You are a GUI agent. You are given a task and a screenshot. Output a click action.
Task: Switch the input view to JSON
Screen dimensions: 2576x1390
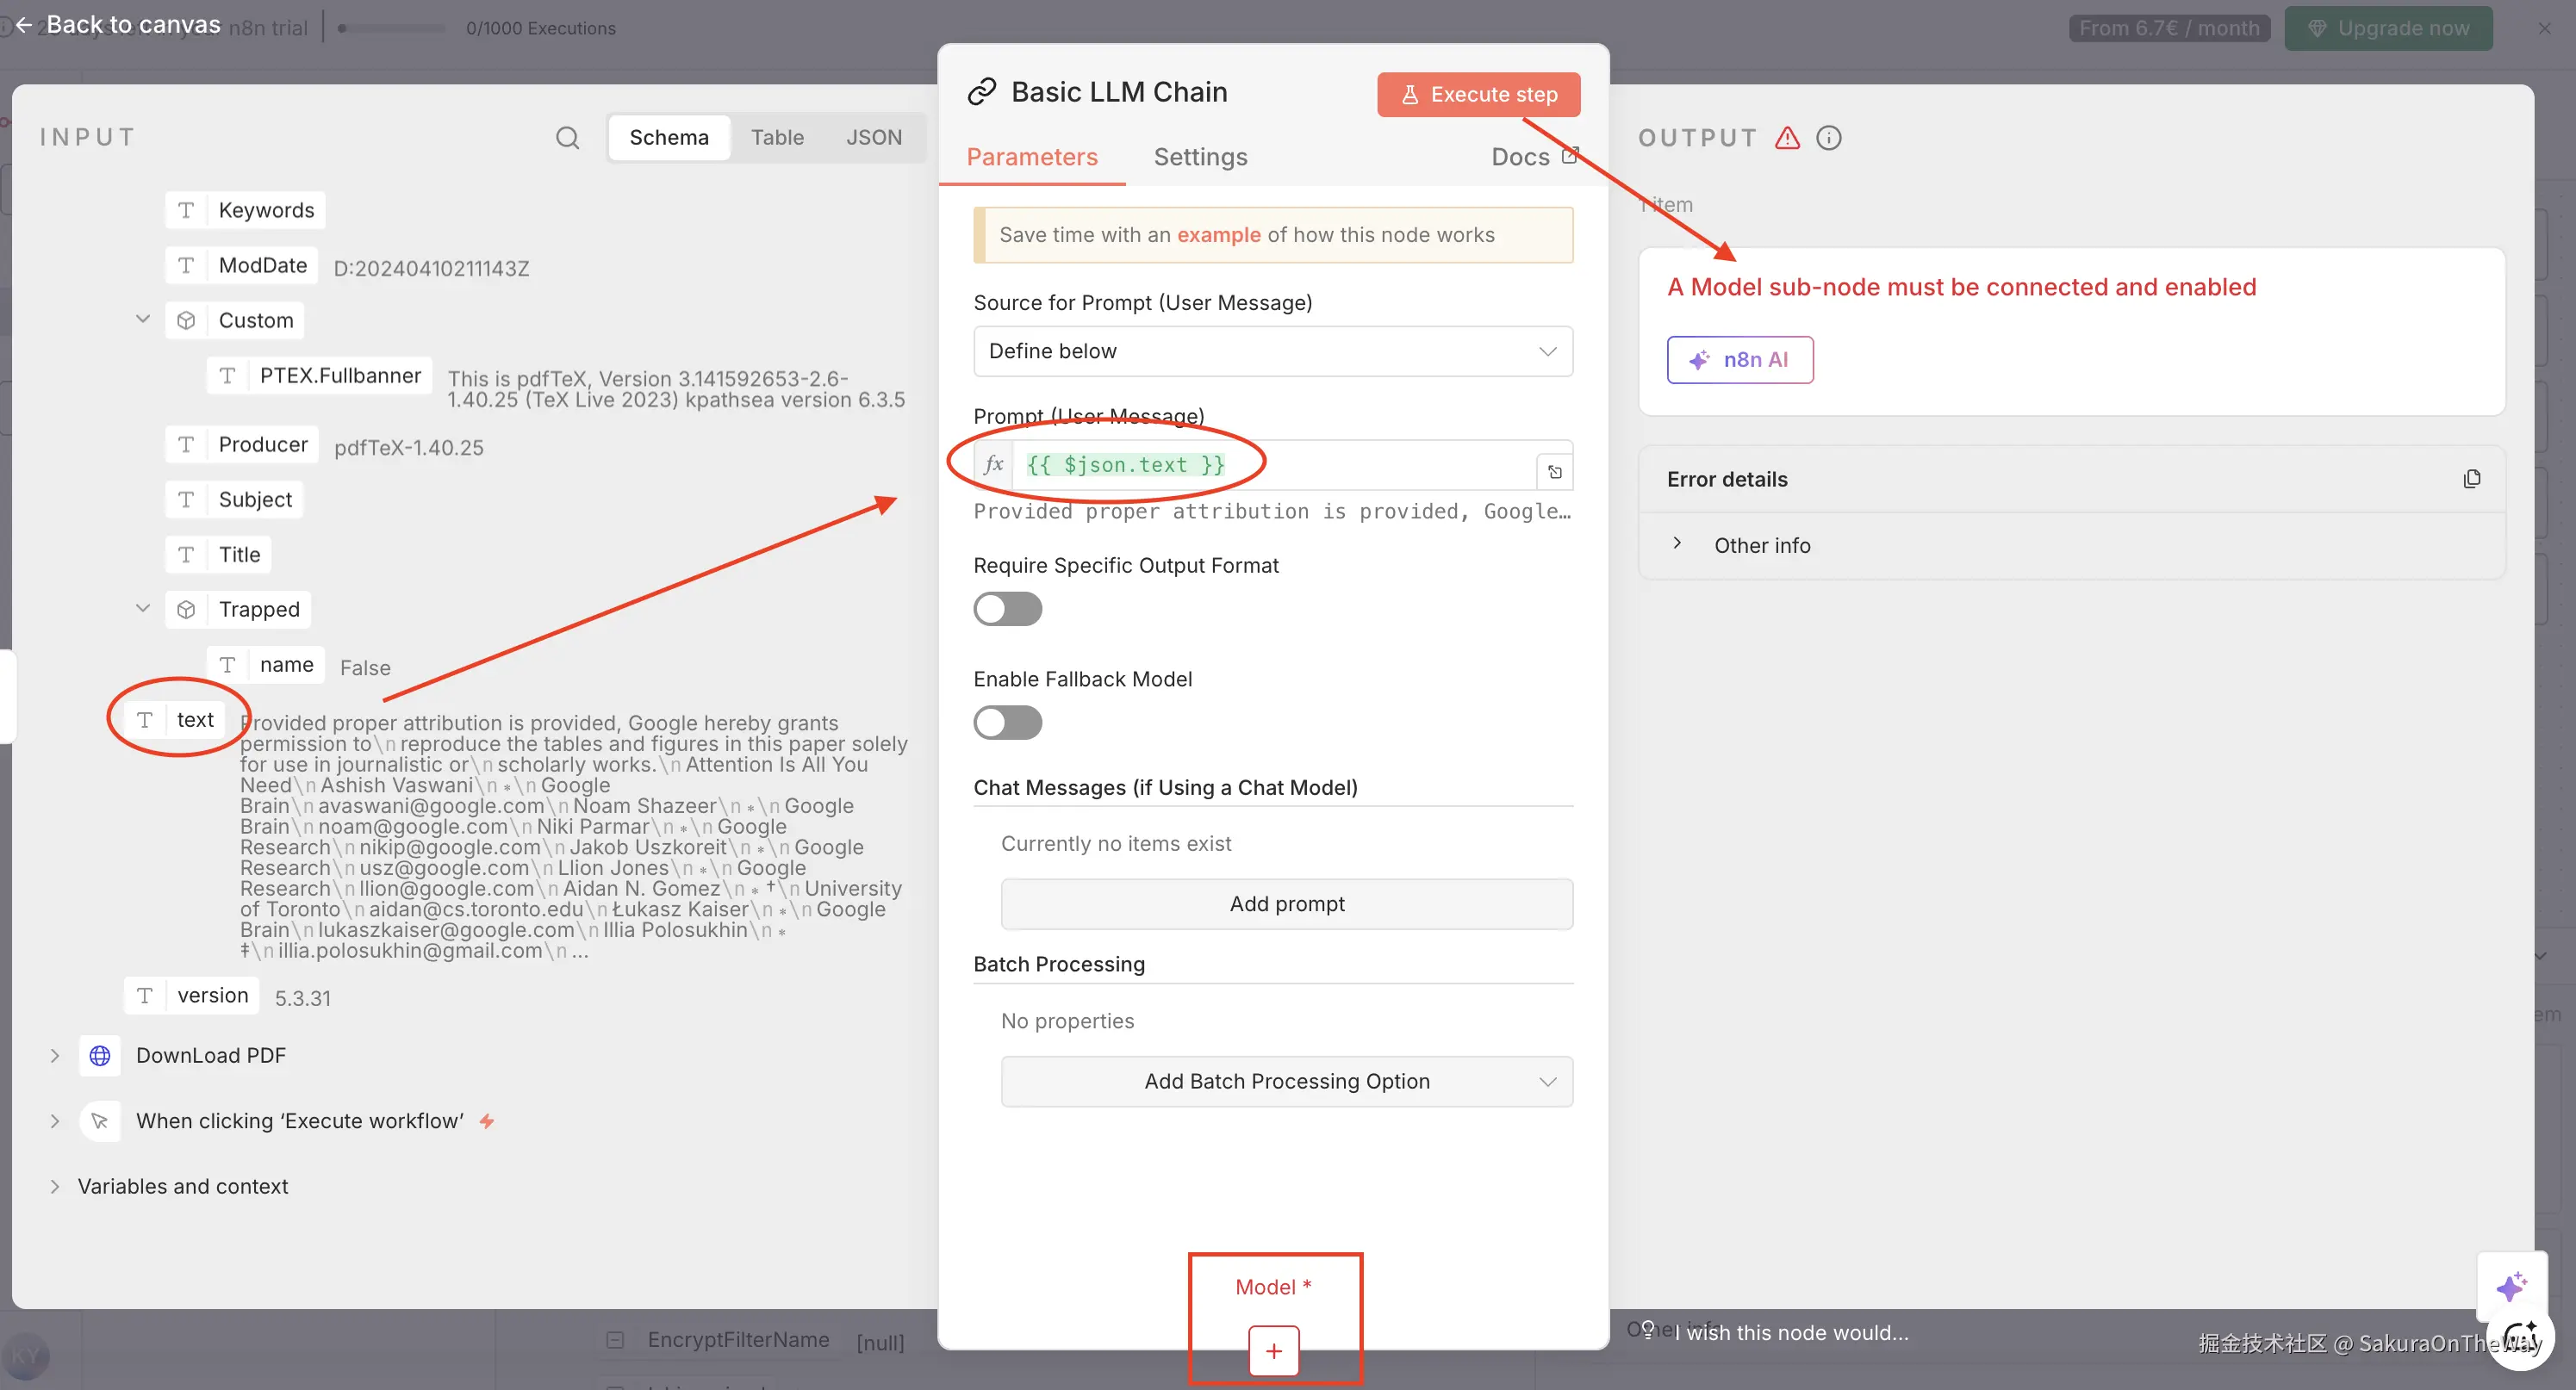pos(873,138)
